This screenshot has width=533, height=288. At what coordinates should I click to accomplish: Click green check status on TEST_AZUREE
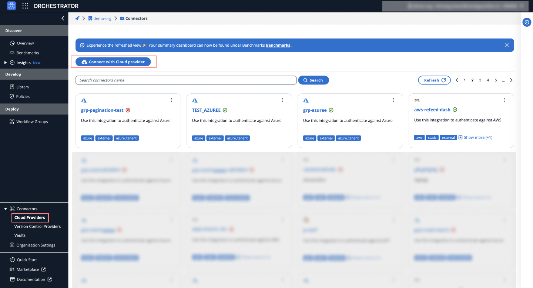[225, 110]
